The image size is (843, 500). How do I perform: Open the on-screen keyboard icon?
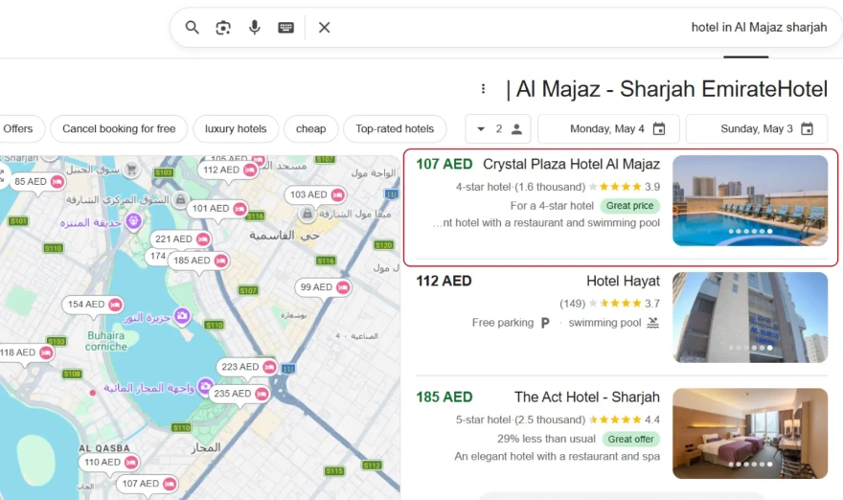click(286, 28)
